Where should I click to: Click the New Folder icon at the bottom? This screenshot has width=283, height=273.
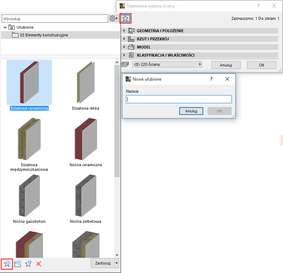[x=17, y=263]
